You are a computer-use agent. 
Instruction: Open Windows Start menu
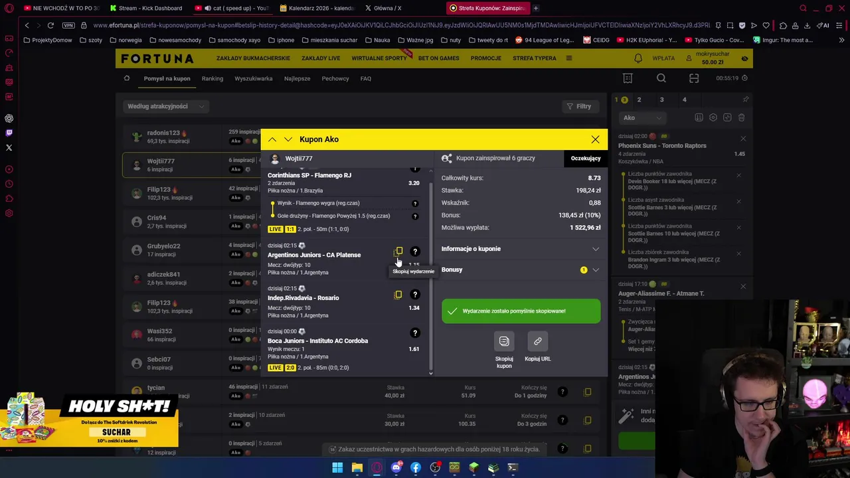point(337,467)
